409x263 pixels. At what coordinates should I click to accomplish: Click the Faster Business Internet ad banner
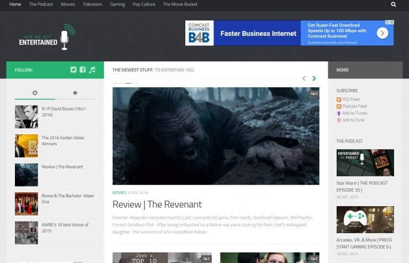click(289, 33)
